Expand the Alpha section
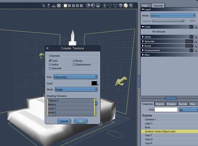 click(143, 37)
